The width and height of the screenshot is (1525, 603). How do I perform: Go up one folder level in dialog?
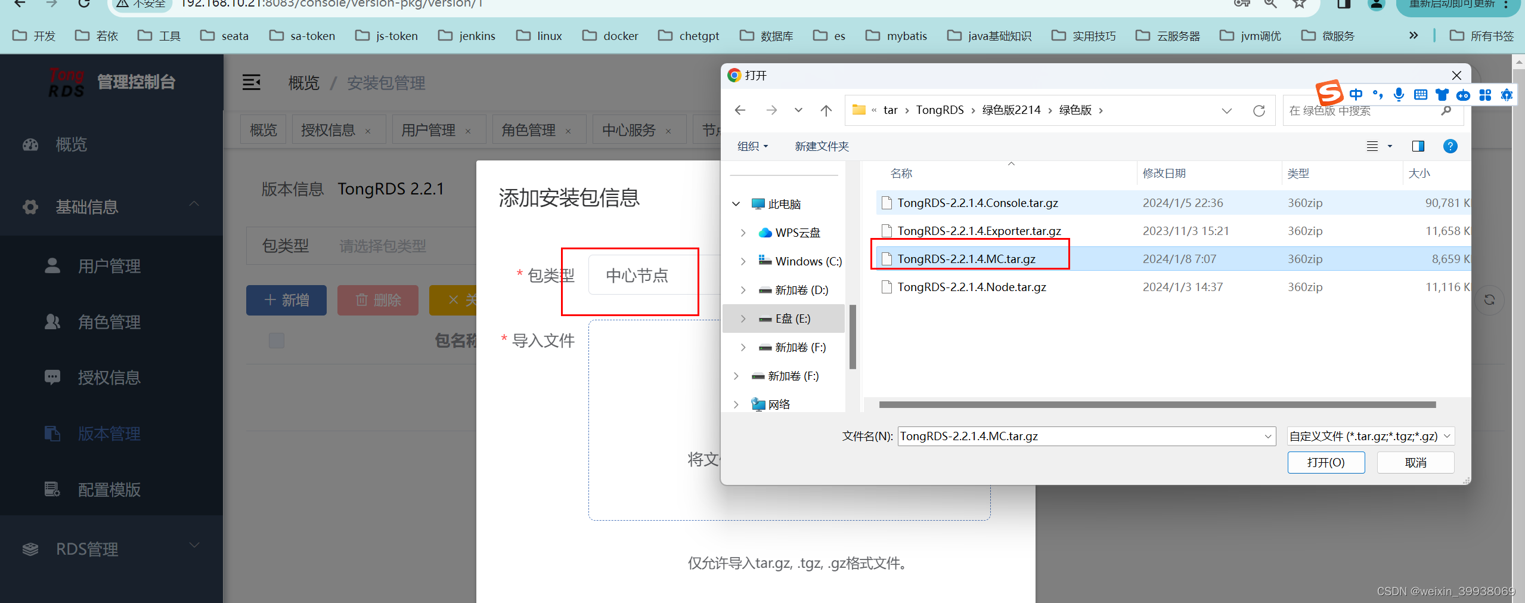[x=826, y=110]
